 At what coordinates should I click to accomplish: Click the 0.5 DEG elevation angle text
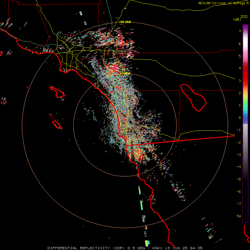coord(136,248)
